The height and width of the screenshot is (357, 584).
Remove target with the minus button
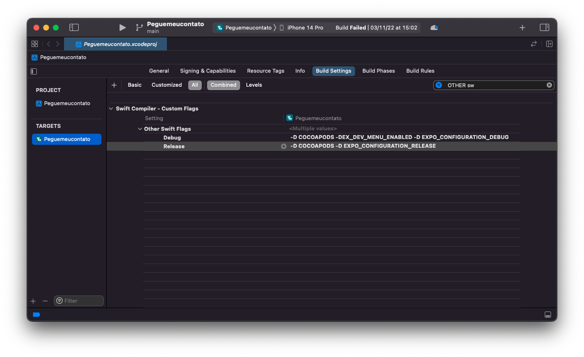[45, 301]
